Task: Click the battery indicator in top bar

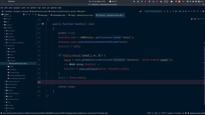Action: coord(201,1)
